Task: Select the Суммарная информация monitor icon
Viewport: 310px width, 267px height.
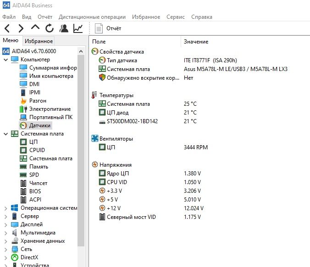Action: [23, 68]
